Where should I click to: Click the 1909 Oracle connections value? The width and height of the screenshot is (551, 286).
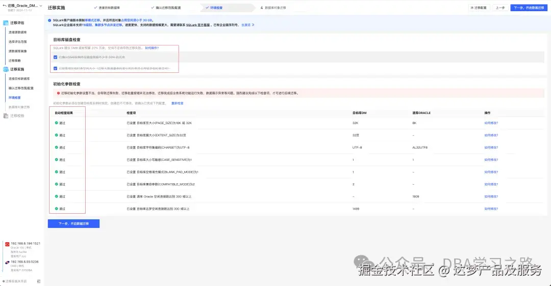click(x=416, y=196)
